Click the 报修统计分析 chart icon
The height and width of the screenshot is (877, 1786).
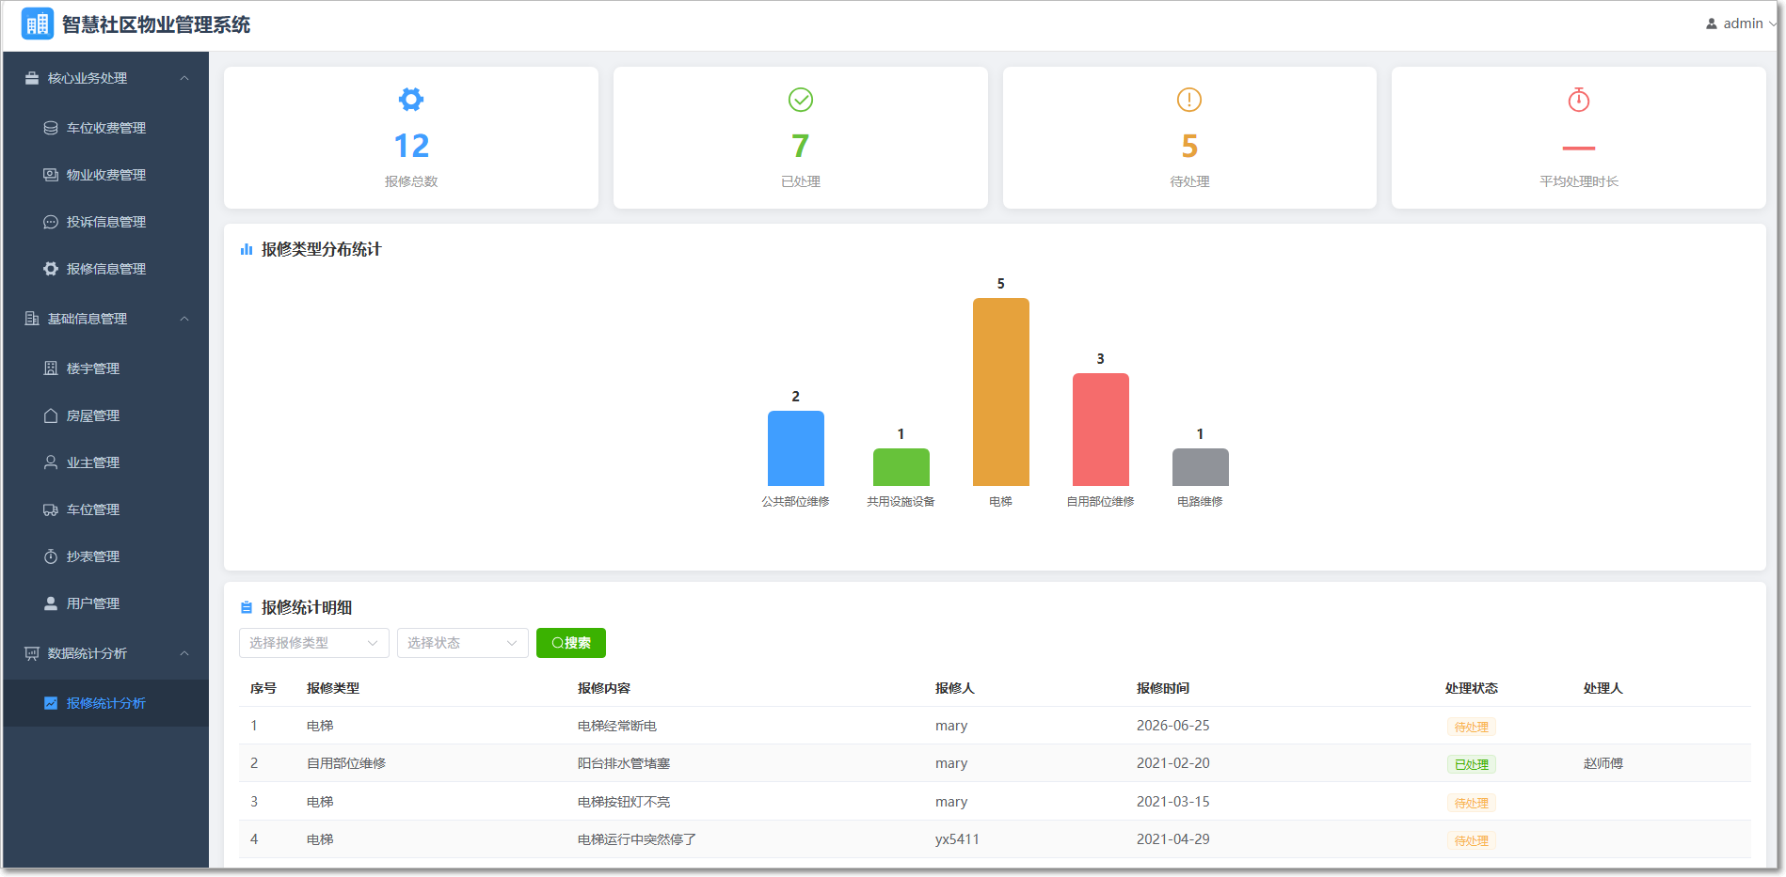(51, 703)
